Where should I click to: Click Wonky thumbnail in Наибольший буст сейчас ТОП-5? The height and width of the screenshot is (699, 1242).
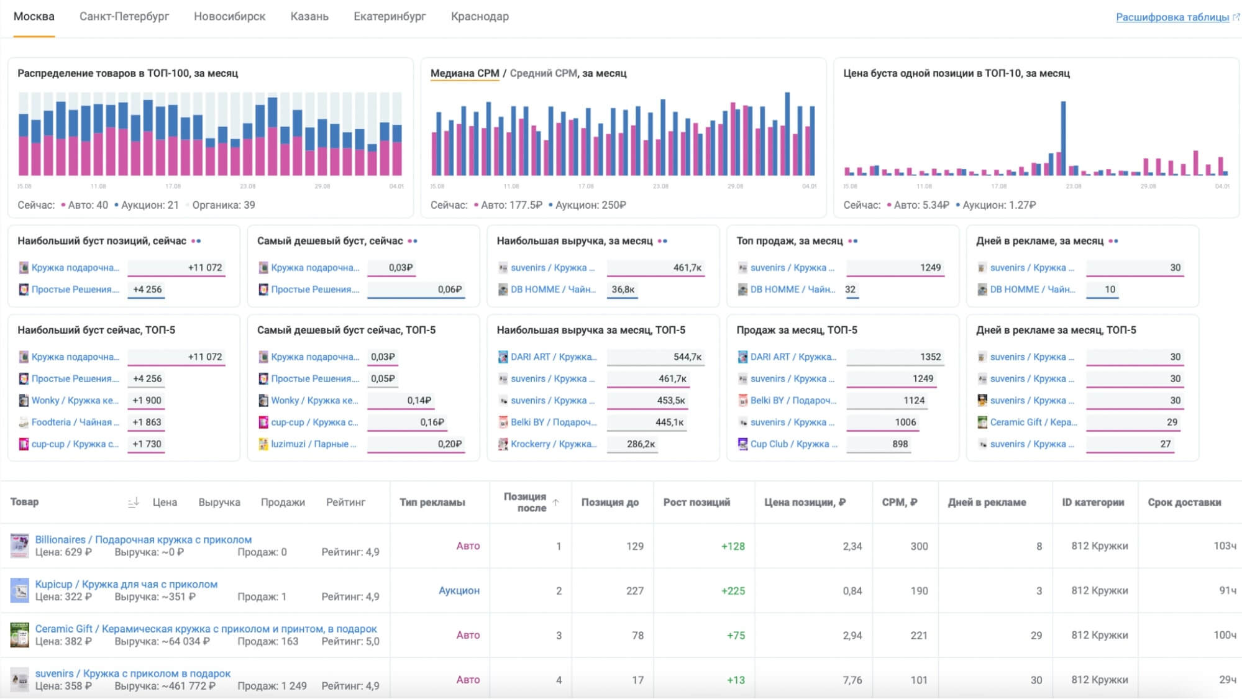[24, 400]
